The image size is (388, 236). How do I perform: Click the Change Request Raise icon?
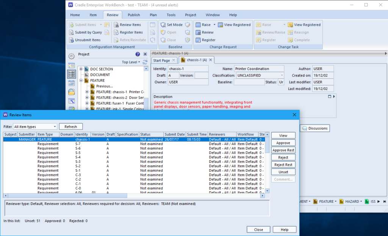pos(198,25)
